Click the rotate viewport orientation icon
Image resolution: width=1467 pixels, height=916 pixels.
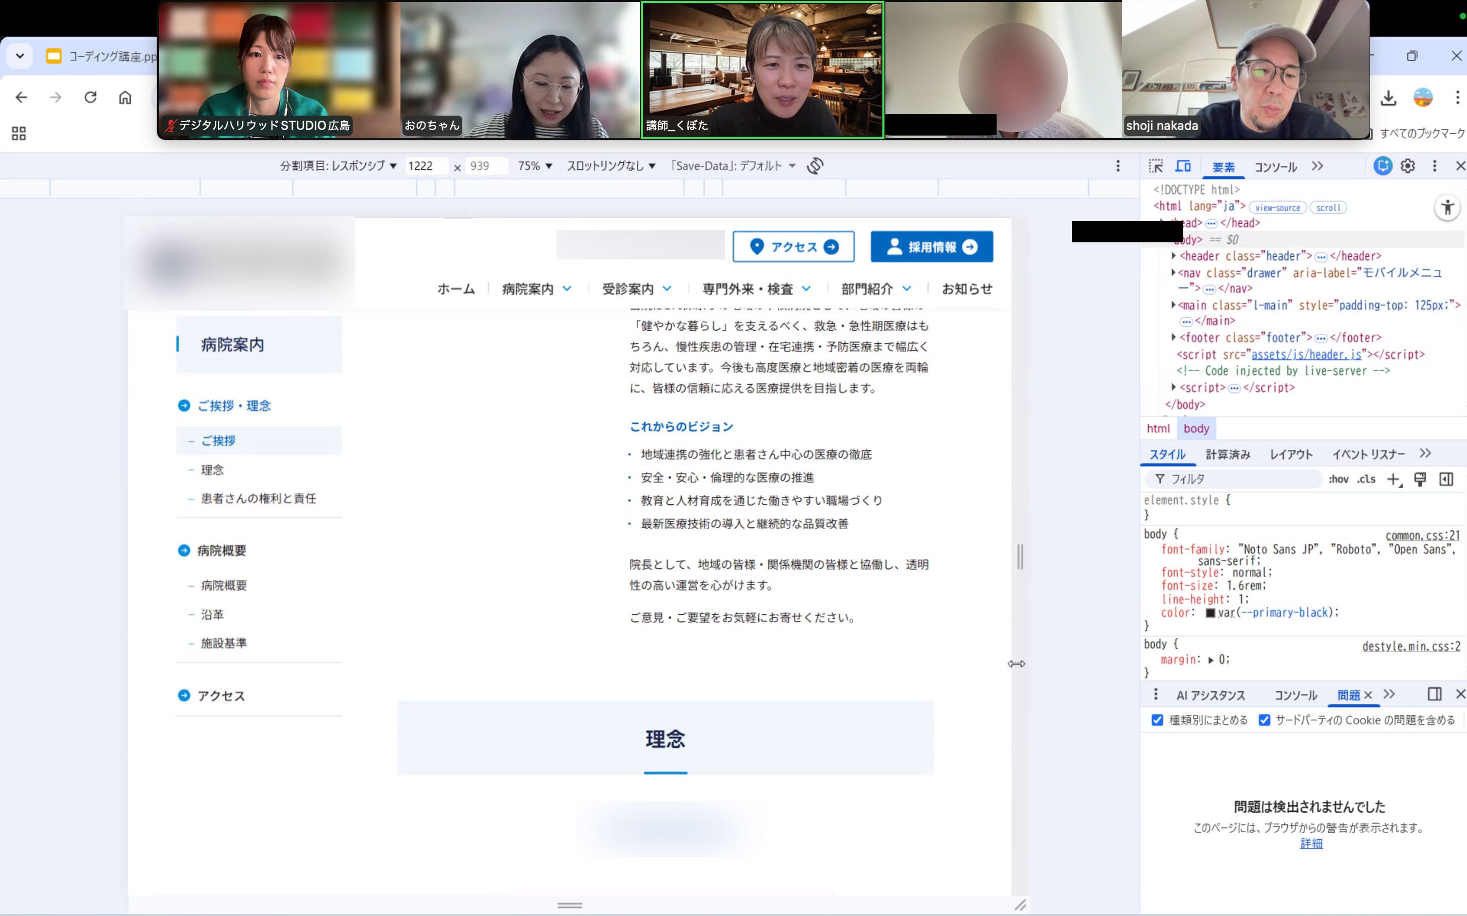coord(816,165)
